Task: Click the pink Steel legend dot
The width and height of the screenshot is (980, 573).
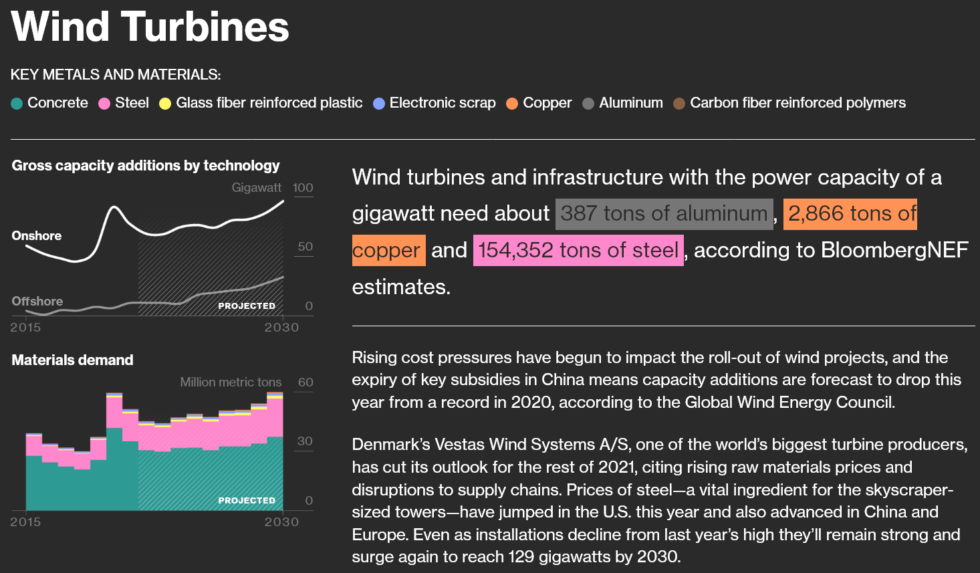Action: (x=104, y=104)
